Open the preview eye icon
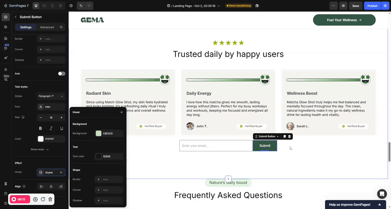Image resolution: width=391 pixels, height=209 pixels. pyautogui.click(x=343, y=6)
